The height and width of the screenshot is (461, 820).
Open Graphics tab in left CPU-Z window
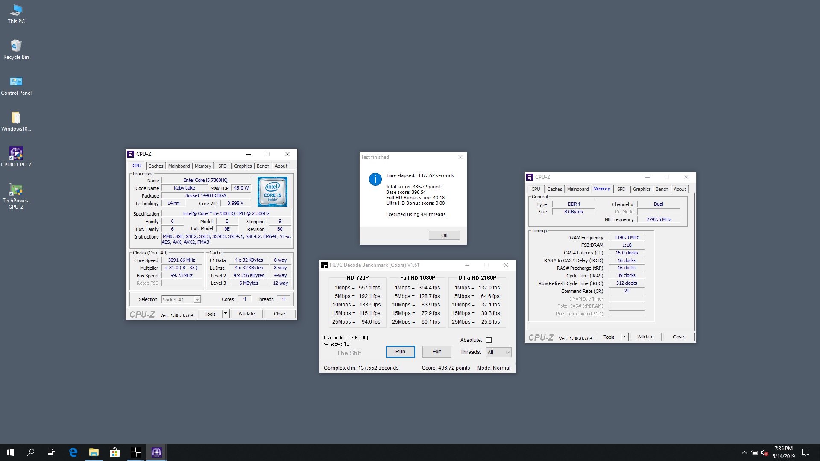(x=243, y=166)
